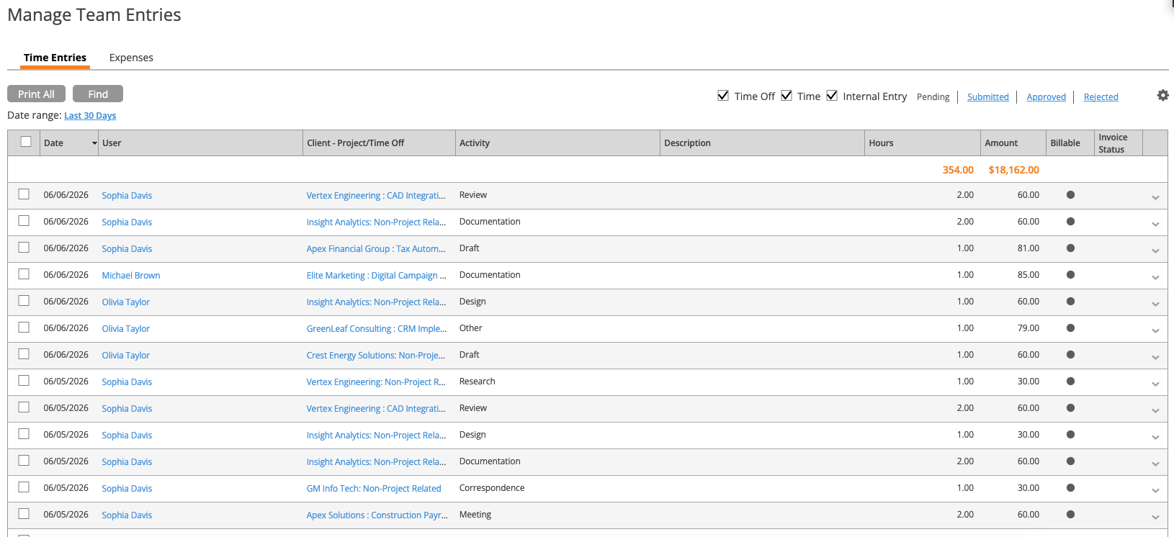Screen dimensions: 1174x537
Task: Toggle the Internal Entry checkbox
Action: 832,96
